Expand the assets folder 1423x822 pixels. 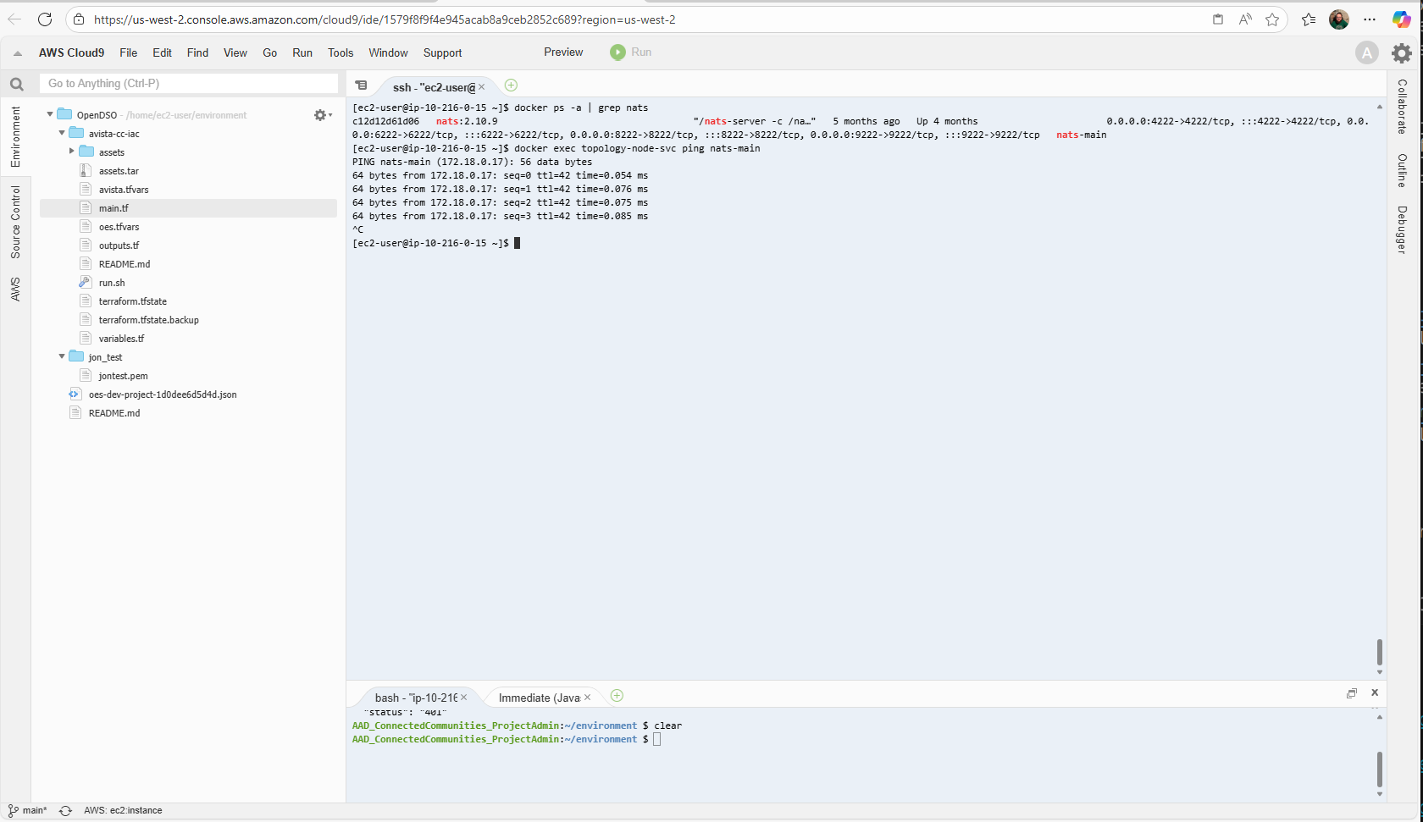click(x=72, y=152)
